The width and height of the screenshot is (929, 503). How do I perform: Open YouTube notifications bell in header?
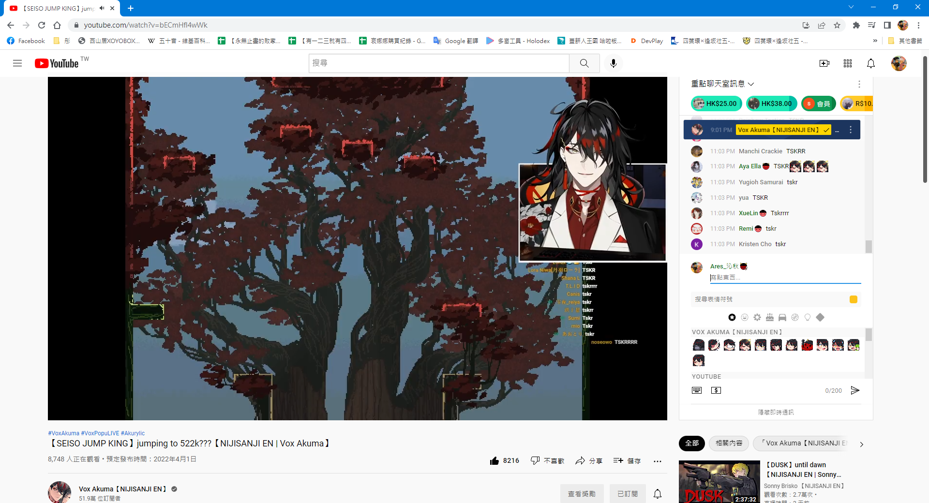point(871,63)
